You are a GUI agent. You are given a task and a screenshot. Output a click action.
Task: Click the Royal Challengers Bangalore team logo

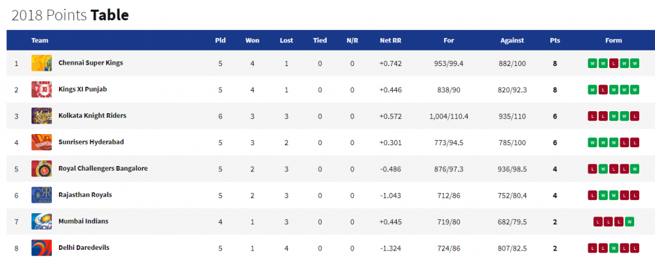tap(41, 169)
